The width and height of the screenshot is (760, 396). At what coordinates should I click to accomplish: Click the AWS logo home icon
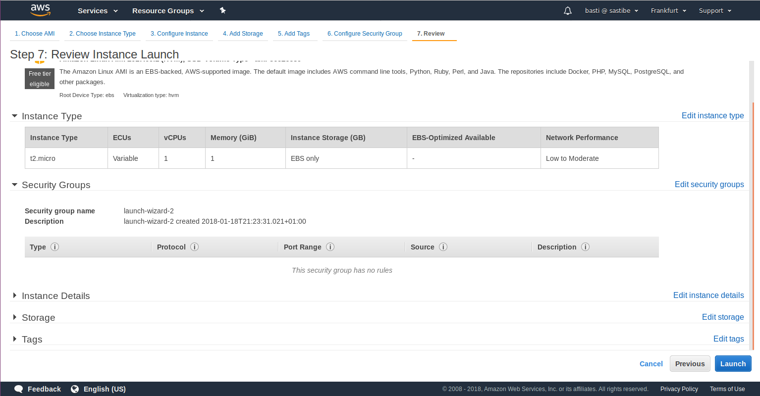[x=40, y=10]
